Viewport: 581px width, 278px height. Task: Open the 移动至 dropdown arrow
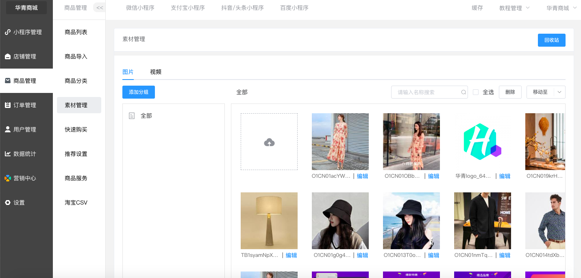point(559,92)
